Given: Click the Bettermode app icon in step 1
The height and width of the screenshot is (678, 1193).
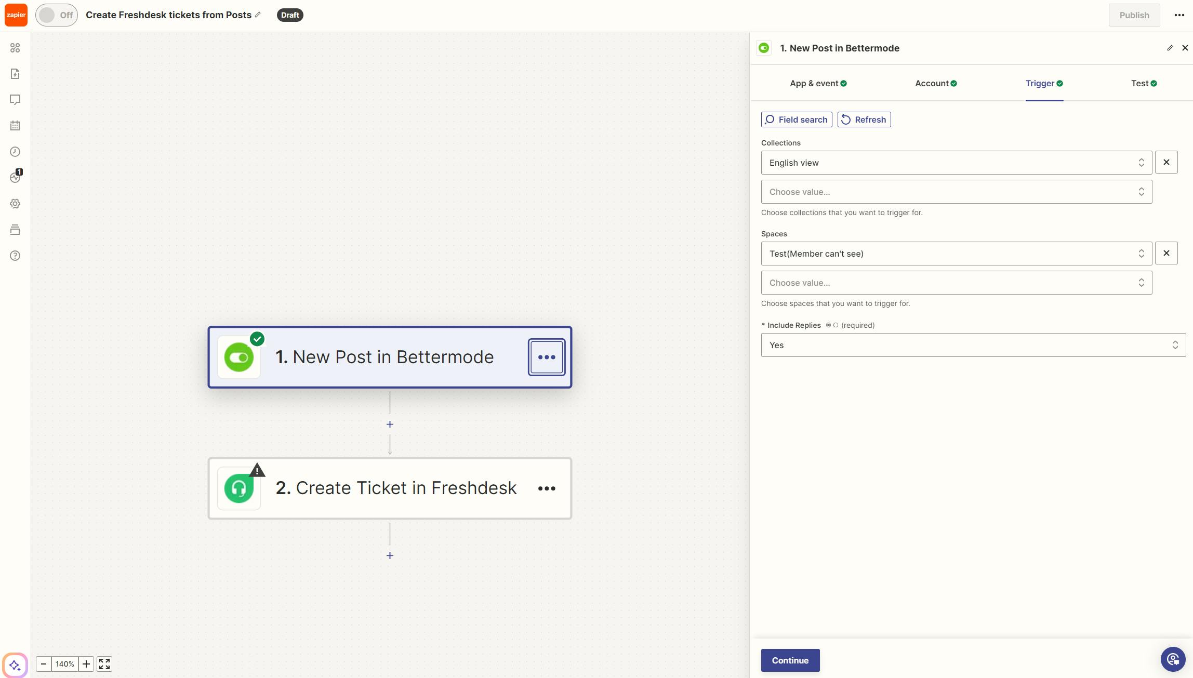Looking at the screenshot, I should pyautogui.click(x=239, y=357).
